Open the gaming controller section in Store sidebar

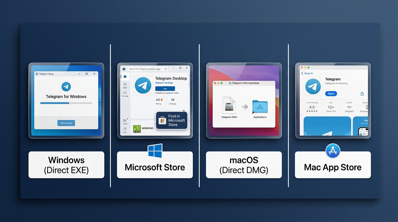tap(125, 94)
